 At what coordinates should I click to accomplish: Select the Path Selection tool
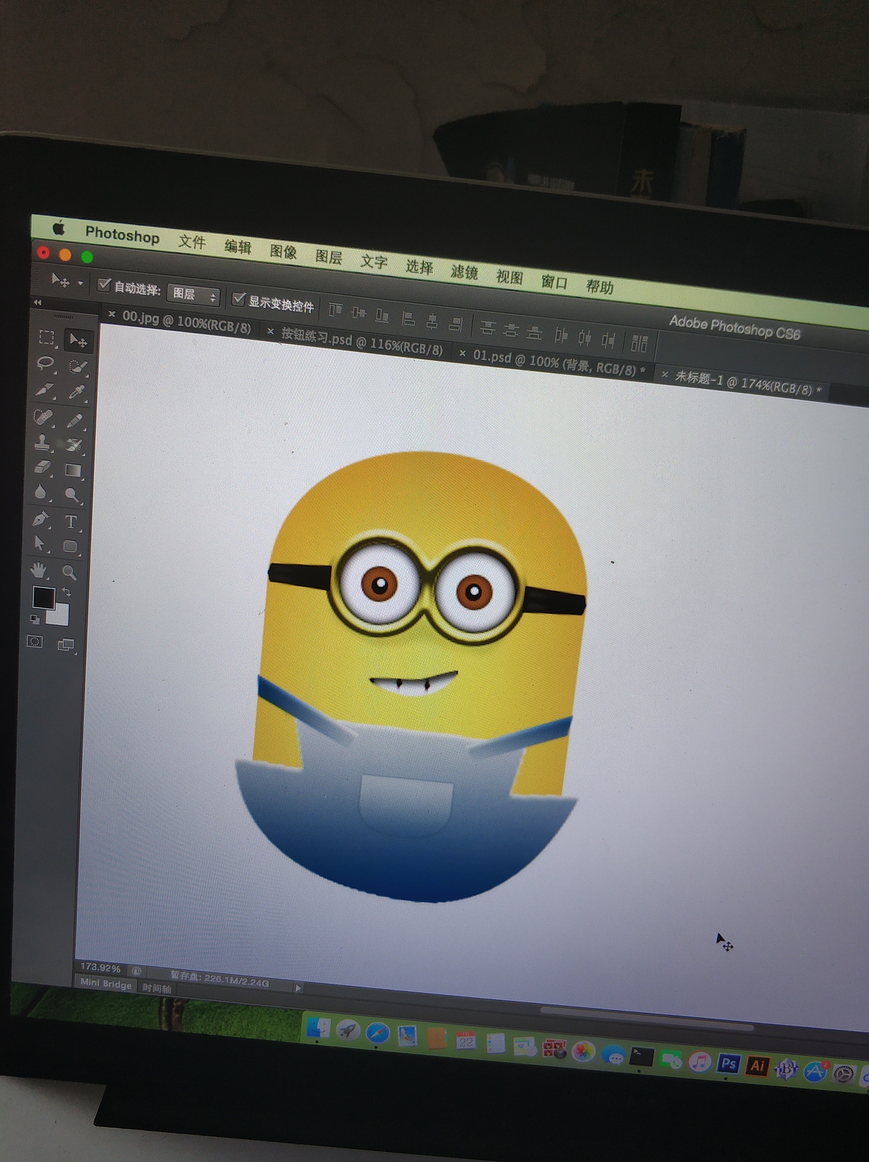click(x=39, y=544)
